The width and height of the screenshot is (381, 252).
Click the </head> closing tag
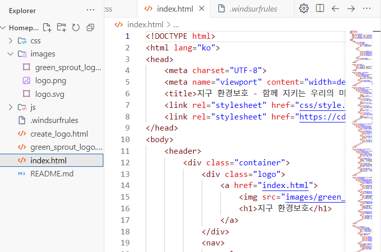(x=162, y=128)
